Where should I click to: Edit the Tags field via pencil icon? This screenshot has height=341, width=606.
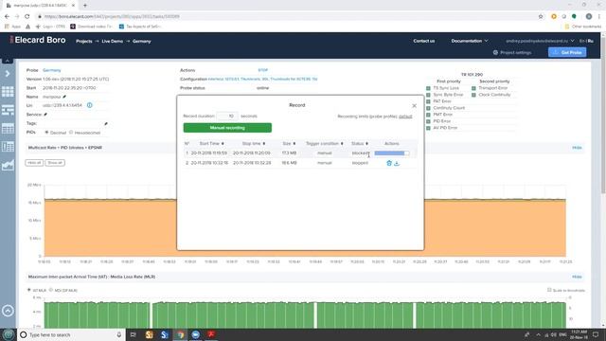106,124
